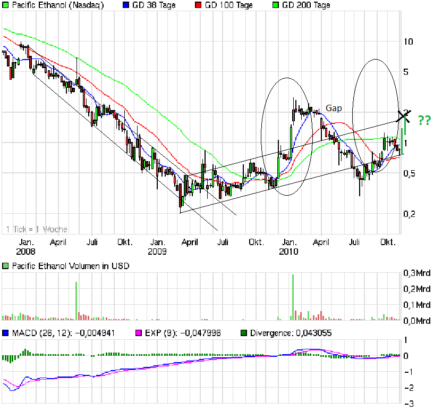The image size is (434, 410).
Task: Click the red GD 100 Tage swatch
Action: point(198,5)
